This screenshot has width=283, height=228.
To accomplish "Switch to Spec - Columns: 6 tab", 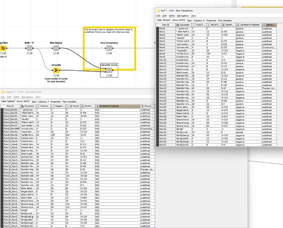I will [196, 21].
